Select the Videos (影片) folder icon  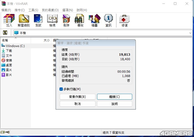tap(3, 75)
